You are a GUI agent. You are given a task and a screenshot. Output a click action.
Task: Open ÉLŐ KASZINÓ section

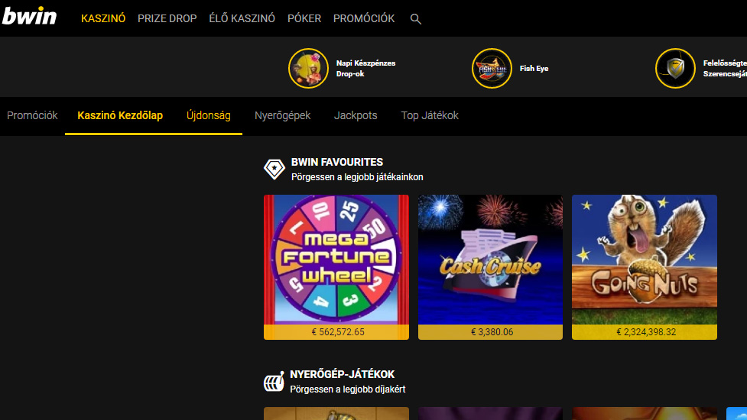[x=242, y=18]
